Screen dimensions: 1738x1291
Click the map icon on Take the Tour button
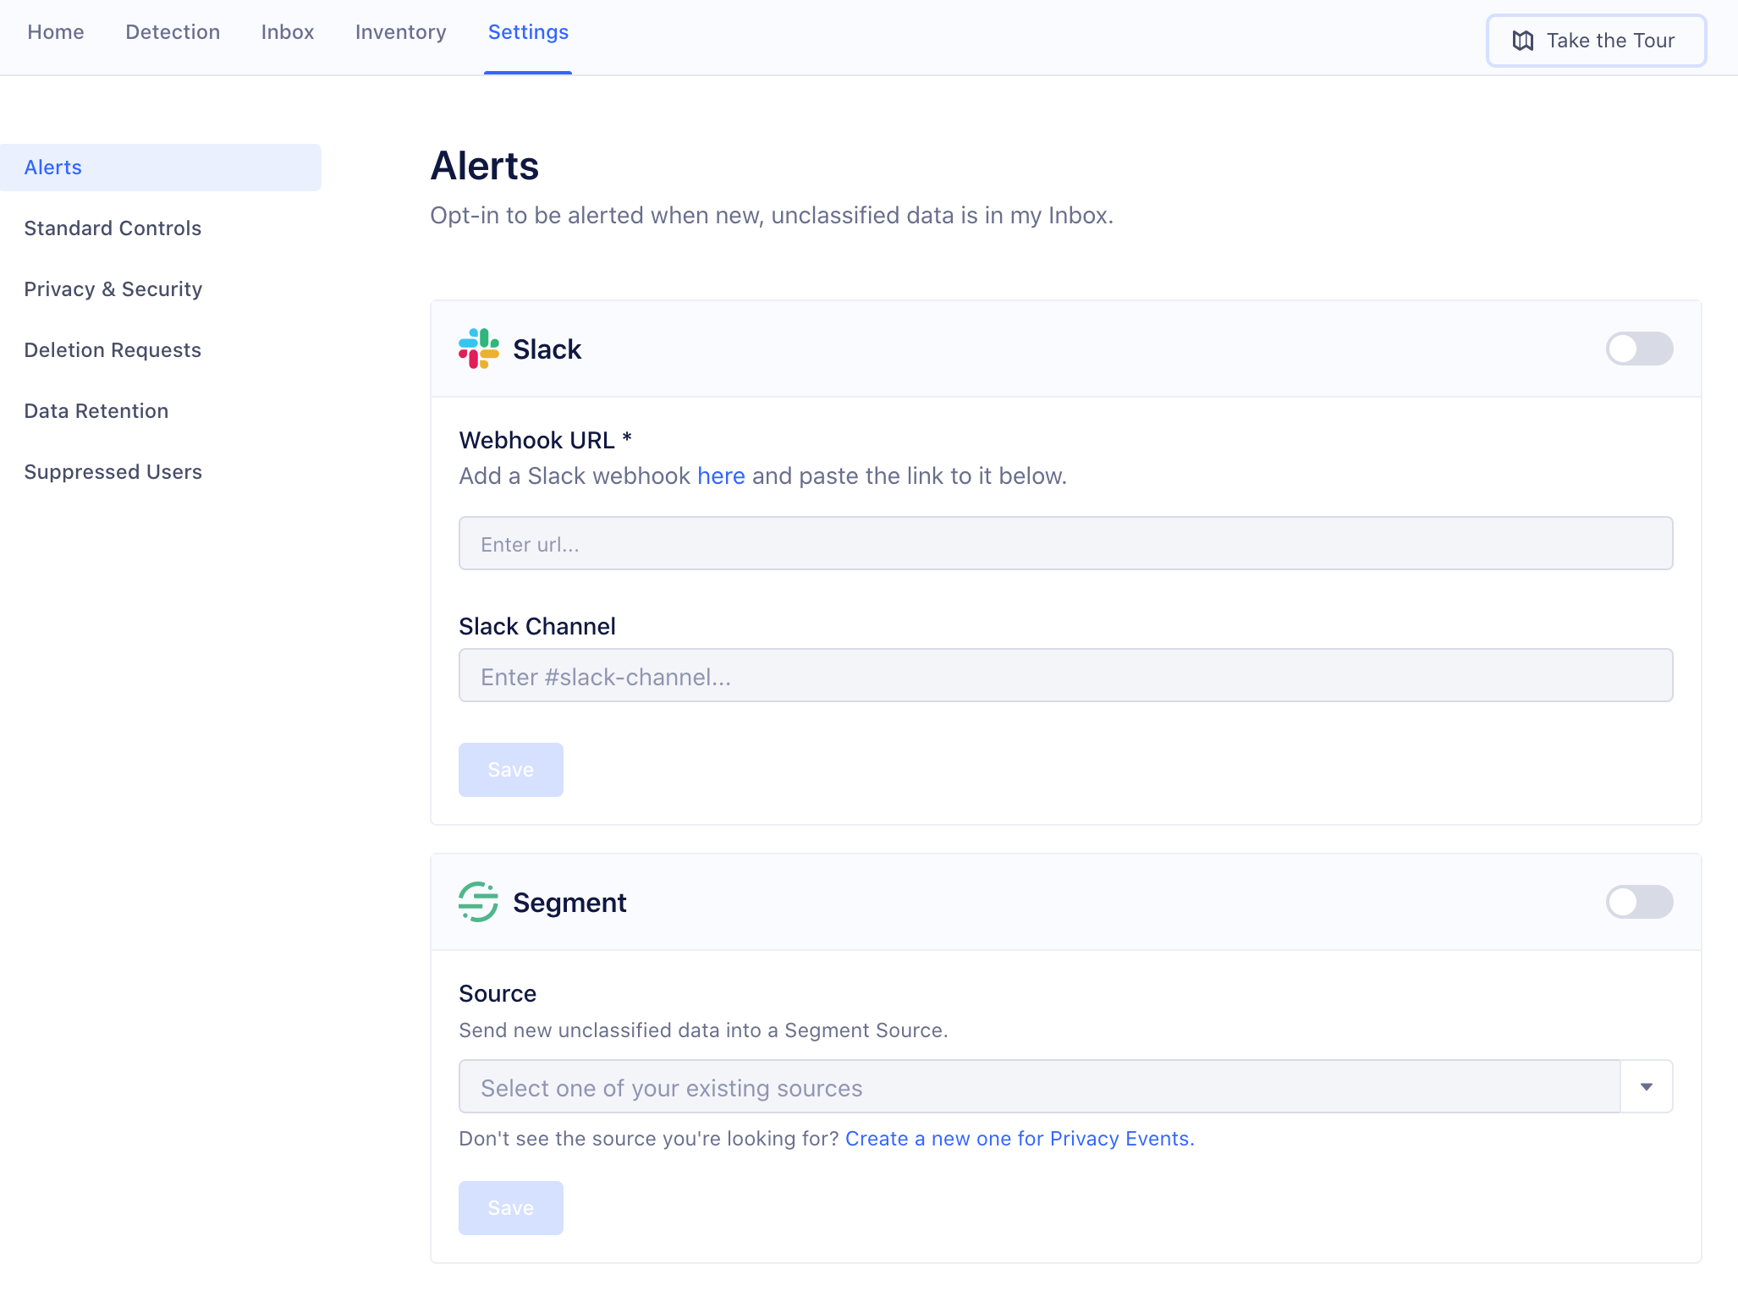[x=1524, y=40]
